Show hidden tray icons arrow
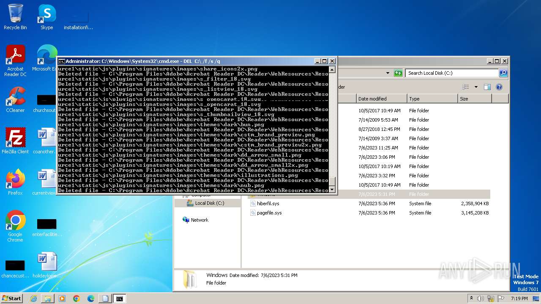Screen dimensions: 541x304 (x=471, y=299)
